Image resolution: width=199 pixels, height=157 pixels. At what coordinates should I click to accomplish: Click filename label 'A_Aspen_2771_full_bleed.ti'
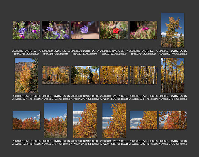pyautogui.click(x=27, y=99)
